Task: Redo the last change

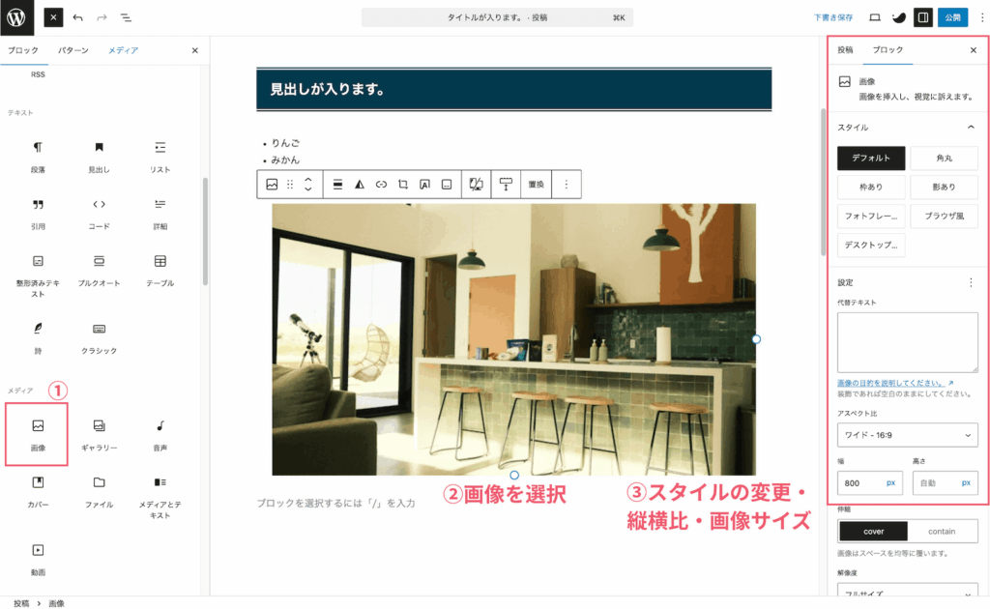Action: click(x=102, y=17)
